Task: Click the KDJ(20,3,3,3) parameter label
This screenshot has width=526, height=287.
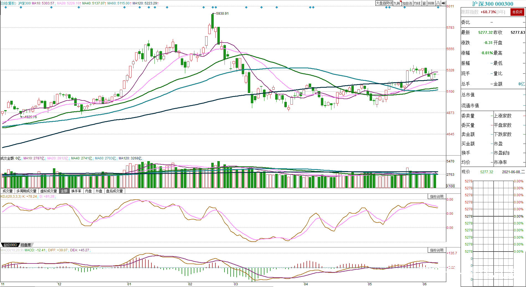Action: click(11, 196)
